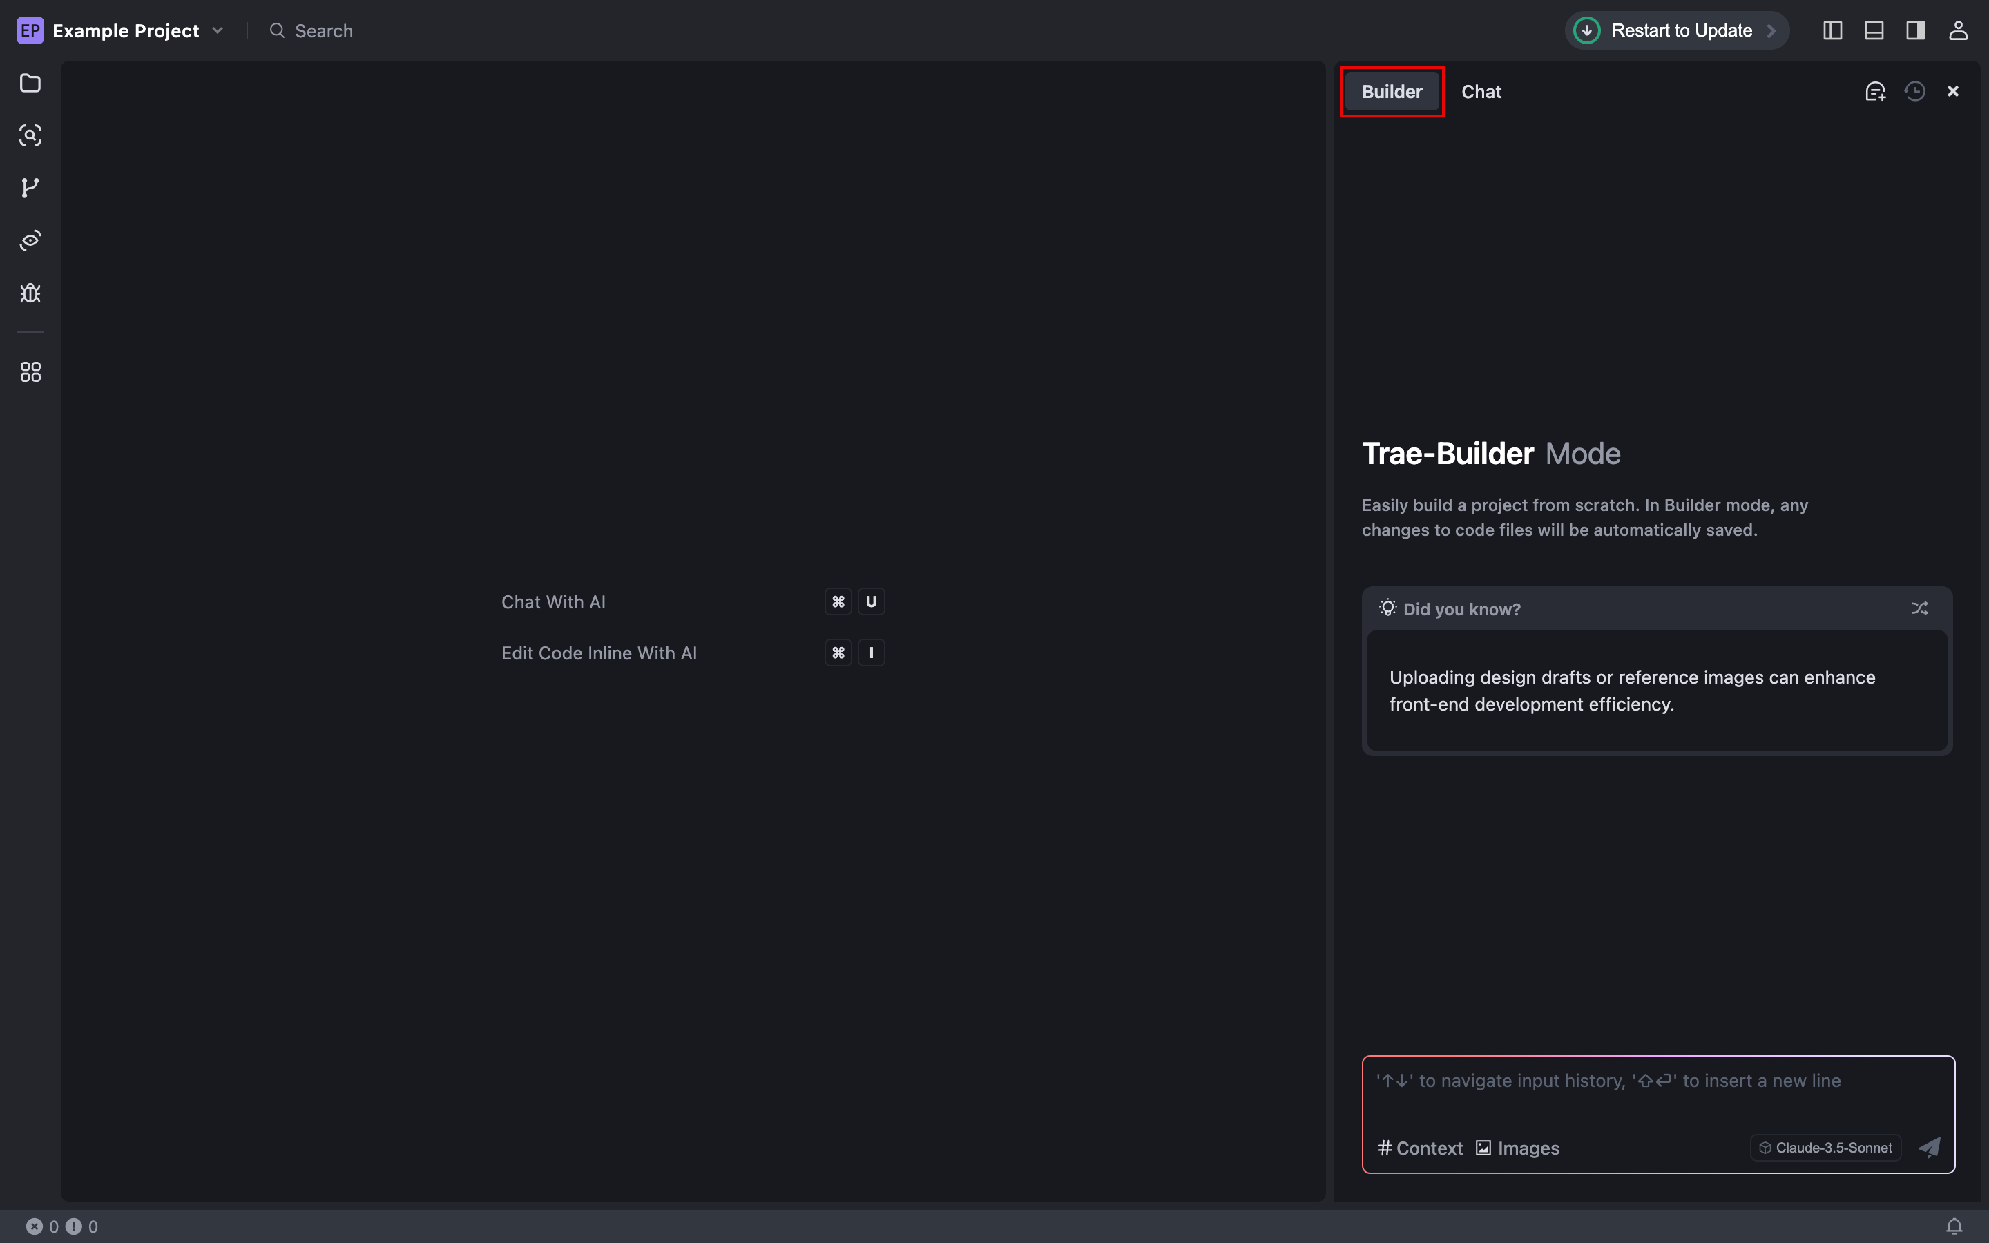Toggle the left sidebar layout icon

pyautogui.click(x=1833, y=30)
